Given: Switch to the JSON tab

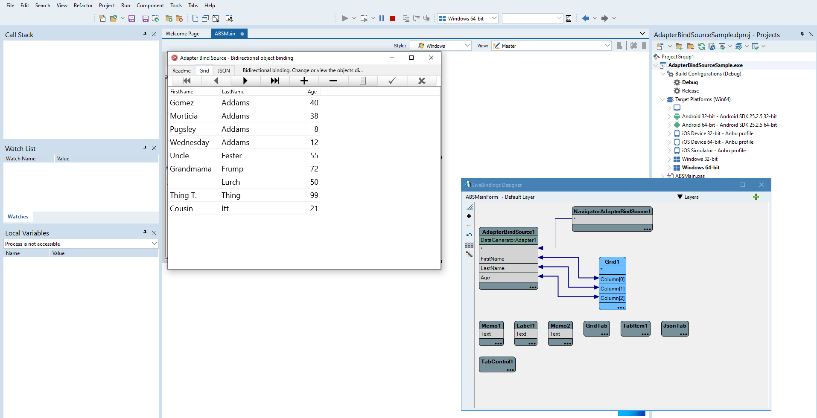Looking at the screenshot, I should coord(223,70).
